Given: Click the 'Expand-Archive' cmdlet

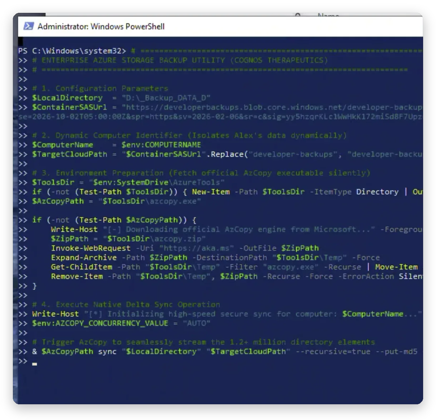Looking at the screenshot, I should click(x=84, y=257).
